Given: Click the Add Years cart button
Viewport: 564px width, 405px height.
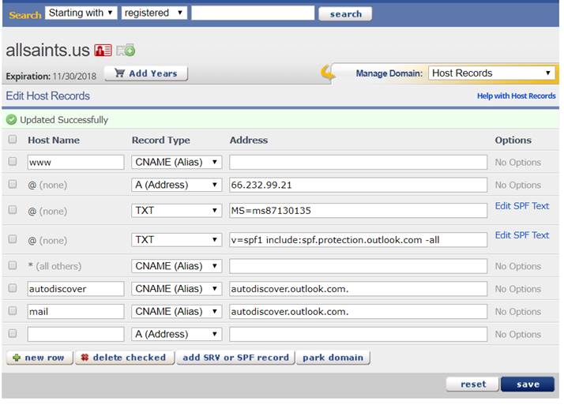Looking at the screenshot, I should pyautogui.click(x=145, y=73).
